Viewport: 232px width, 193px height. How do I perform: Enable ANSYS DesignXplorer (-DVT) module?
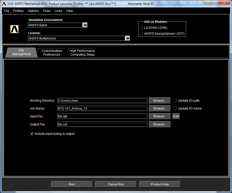tap(141, 34)
